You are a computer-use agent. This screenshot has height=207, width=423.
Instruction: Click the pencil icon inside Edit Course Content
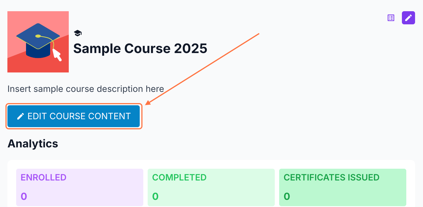21,116
